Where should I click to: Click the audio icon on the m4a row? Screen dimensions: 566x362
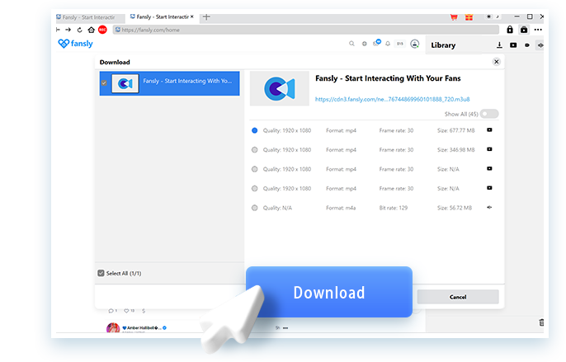pos(489,207)
